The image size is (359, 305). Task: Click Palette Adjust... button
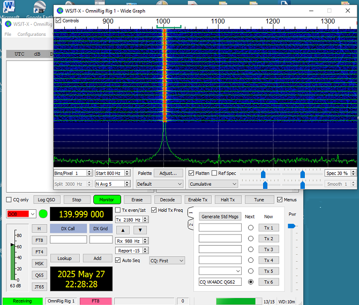[168, 173]
